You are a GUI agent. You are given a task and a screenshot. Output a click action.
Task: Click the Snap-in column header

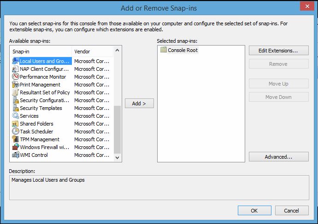[x=41, y=52]
